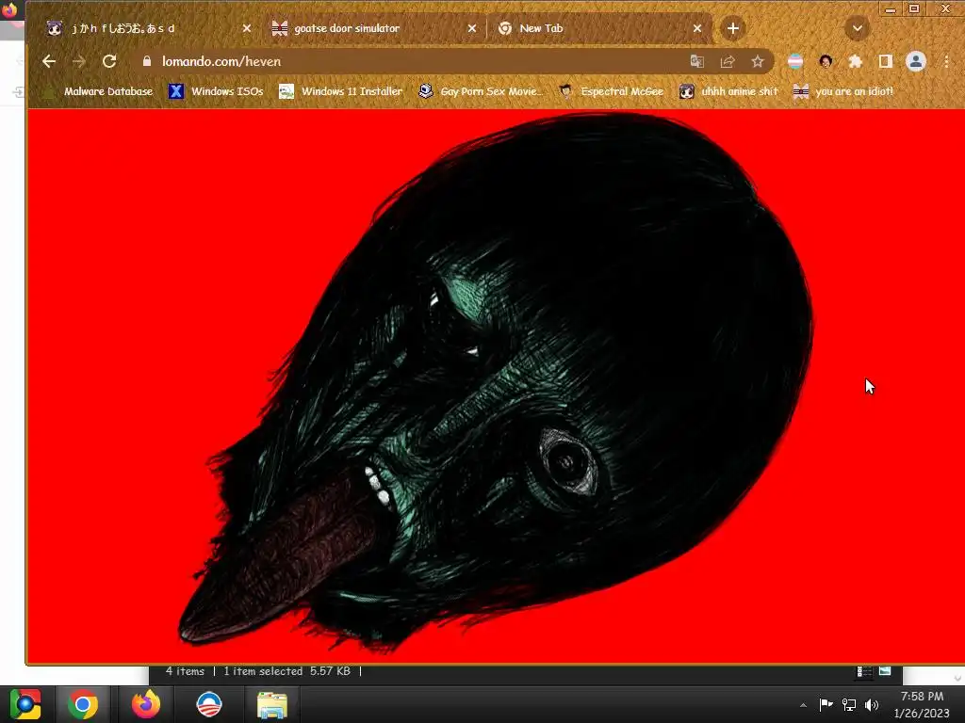Open the Windows ISOs bookmark
This screenshot has height=723, width=965.
pyautogui.click(x=216, y=91)
